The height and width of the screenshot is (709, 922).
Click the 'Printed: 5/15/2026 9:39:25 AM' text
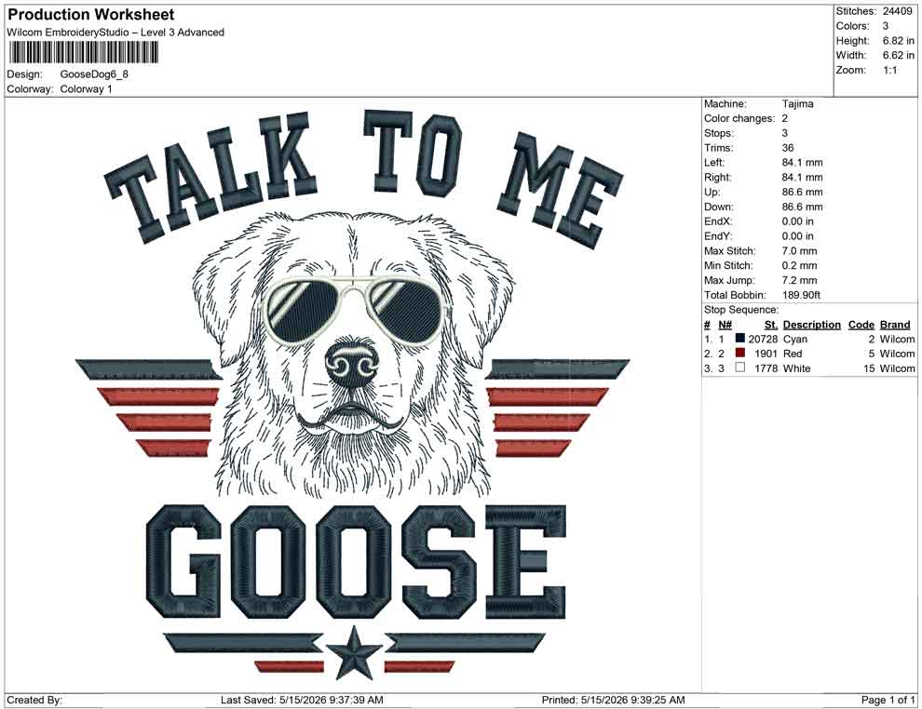[x=613, y=700]
